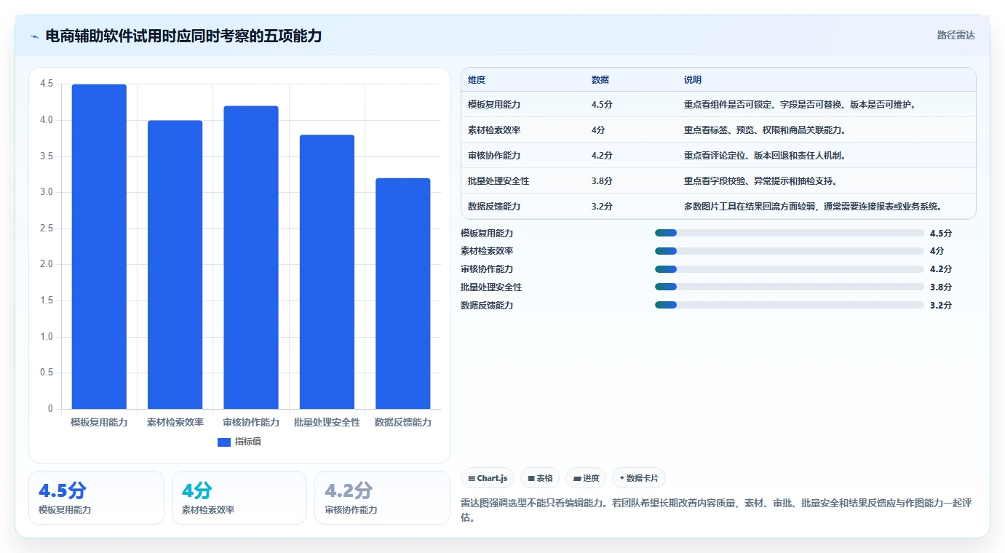Click the Chart.js chip
The image size is (1005, 553).
click(x=488, y=478)
